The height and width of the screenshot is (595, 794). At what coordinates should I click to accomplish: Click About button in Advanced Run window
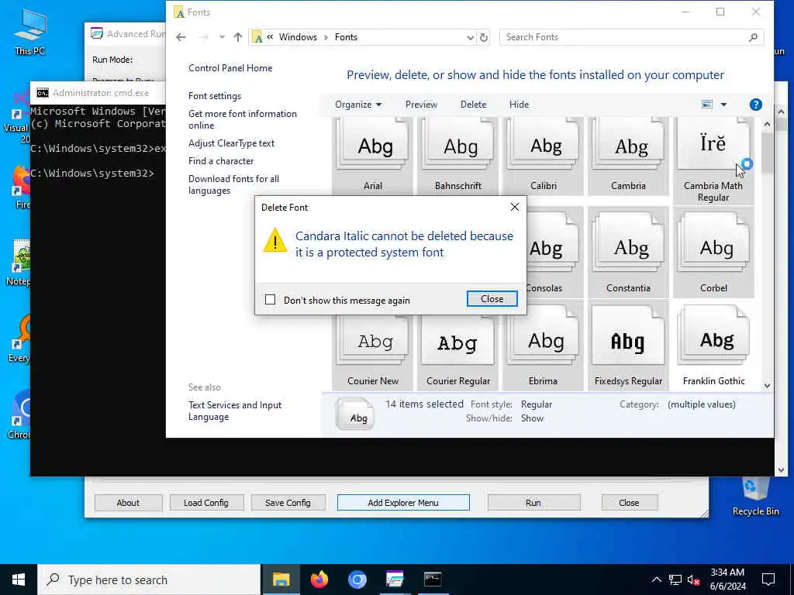[x=128, y=502]
